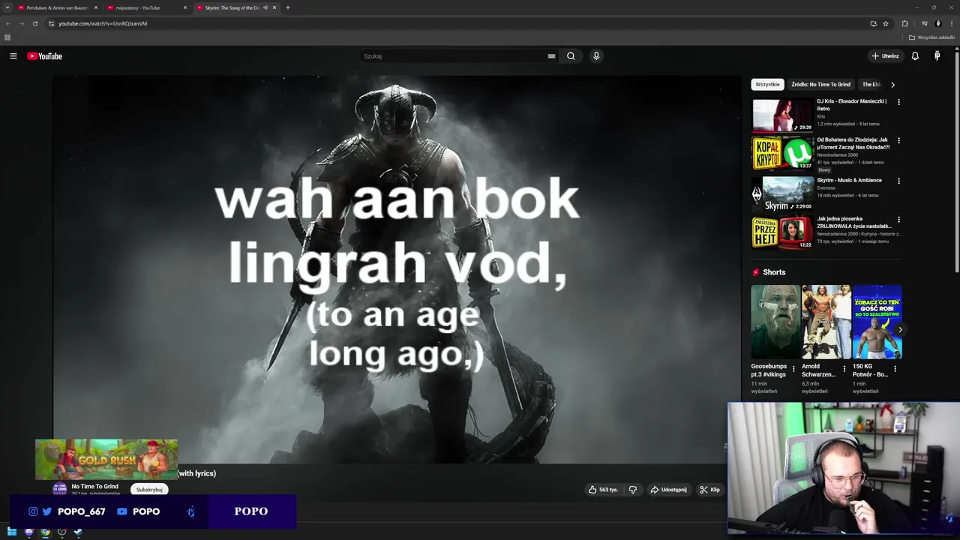Open the on-screen keyboard icon in search box
960x540 pixels.
551,56
